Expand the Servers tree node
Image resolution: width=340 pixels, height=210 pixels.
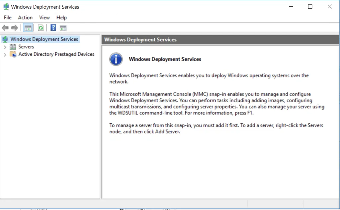tap(5, 46)
